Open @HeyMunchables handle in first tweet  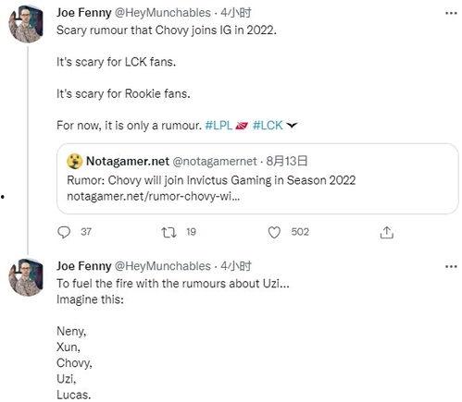(163, 13)
